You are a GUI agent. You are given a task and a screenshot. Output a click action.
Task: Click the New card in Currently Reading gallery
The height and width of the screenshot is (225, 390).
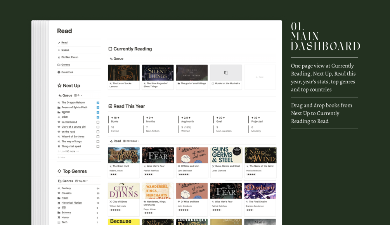pyautogui.click(x=260, y=77)
